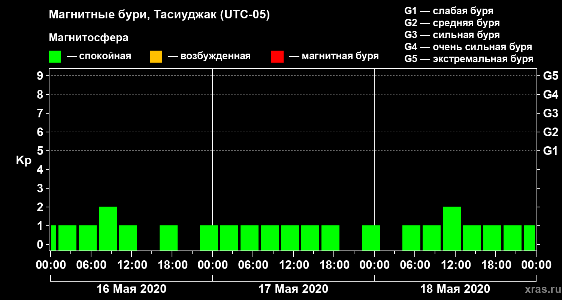This screenshot has width=562, height=300.
Task: Click the '16 Мая 2020' date label
Action: (132, 289)
